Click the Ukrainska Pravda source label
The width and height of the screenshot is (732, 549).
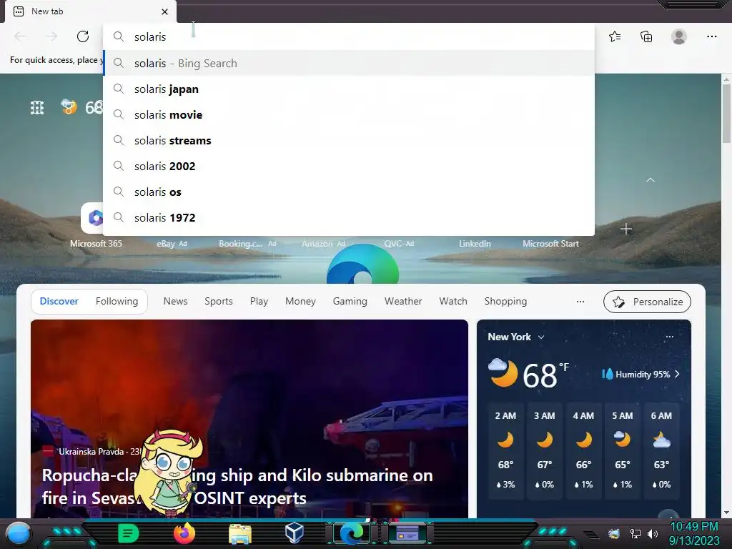coord(91,452)
